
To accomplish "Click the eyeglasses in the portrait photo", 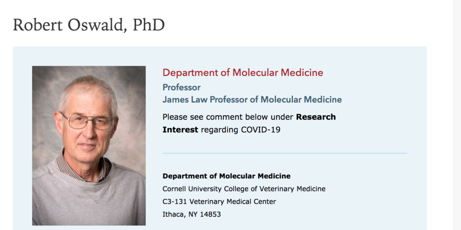I will (x=88, y=121).
